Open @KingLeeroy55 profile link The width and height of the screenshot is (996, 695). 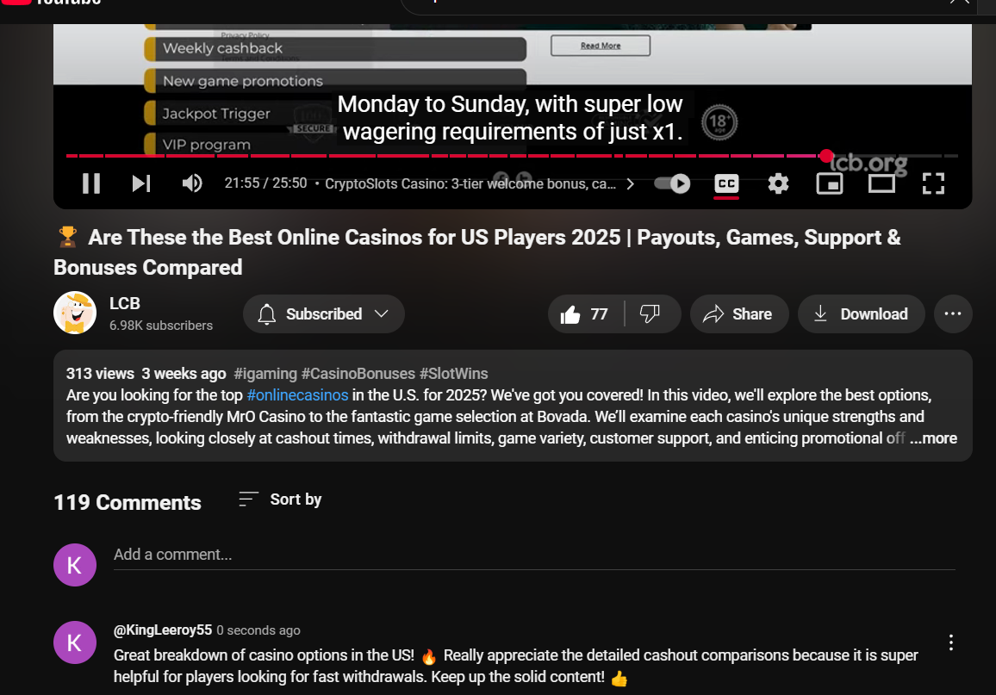coord(163,630)
